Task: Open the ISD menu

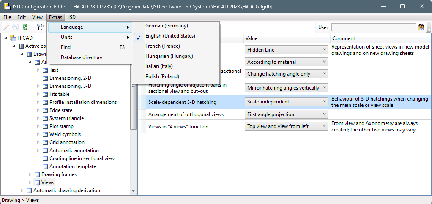Action: [72, 17]
